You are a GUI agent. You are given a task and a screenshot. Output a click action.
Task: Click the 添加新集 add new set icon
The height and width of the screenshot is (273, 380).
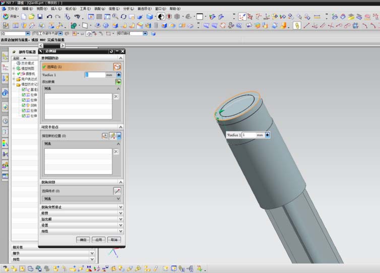pyautogui.click(x=118, y=82)
